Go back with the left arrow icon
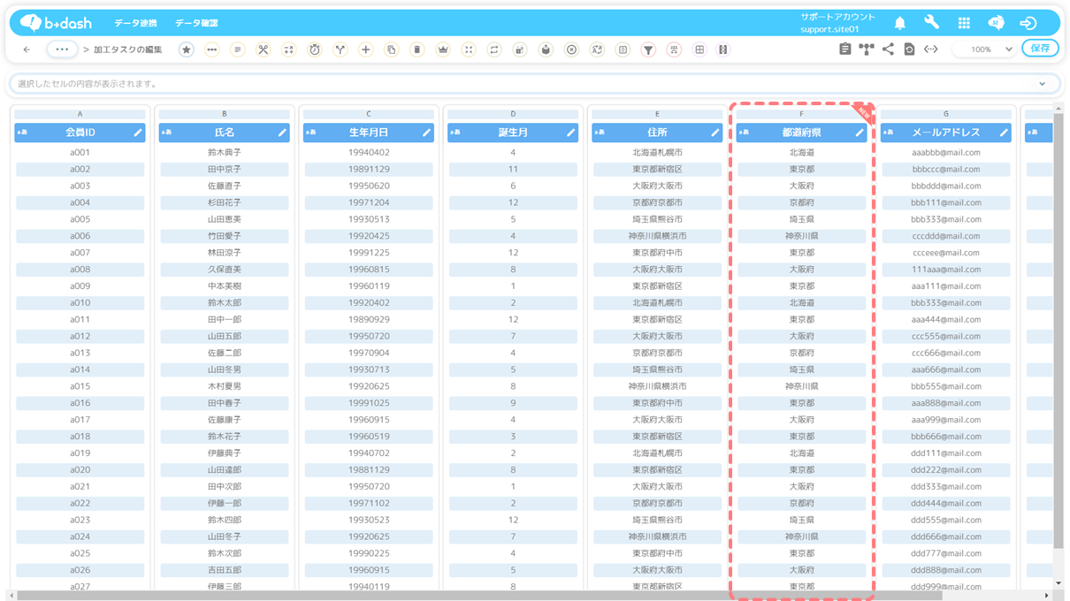1070x601 pixels. coord(27,49)
